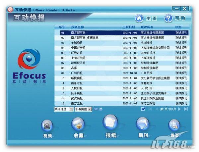The width and height of the screenshot is (199, 152).
Task: Click the 状态 column header
Action: coord(178,27)
